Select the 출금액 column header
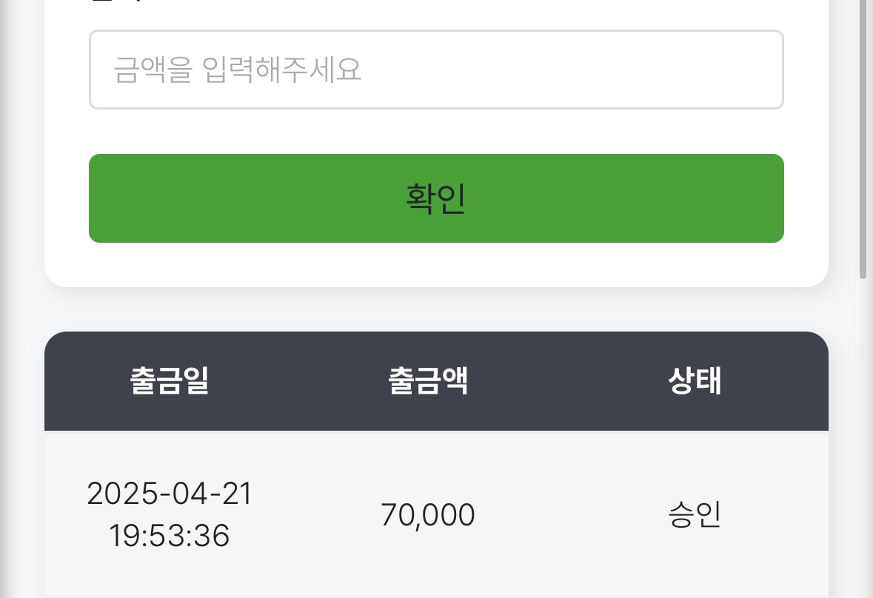The width and height of the screenshot is (873, 598). pyautogui.click(x=428, y=381)
